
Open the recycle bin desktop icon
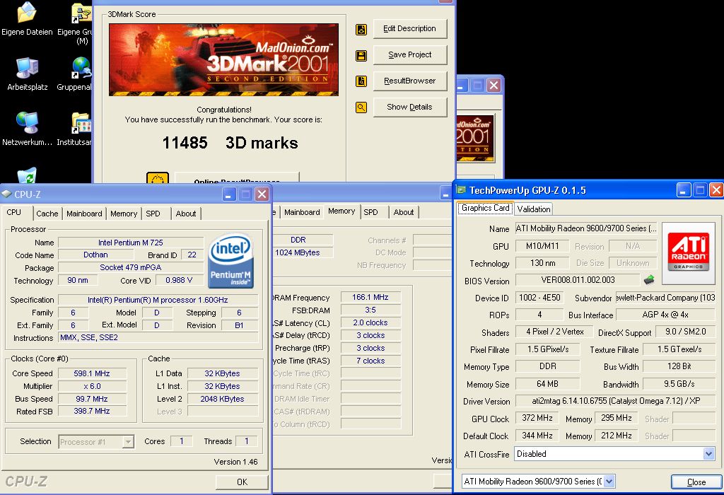pyautogui.click(x=27, y=175)
